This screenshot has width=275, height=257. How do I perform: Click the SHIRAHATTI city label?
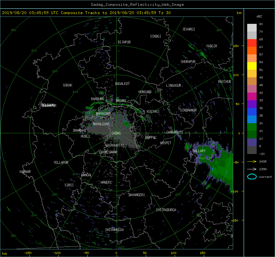tap(115, 145)
